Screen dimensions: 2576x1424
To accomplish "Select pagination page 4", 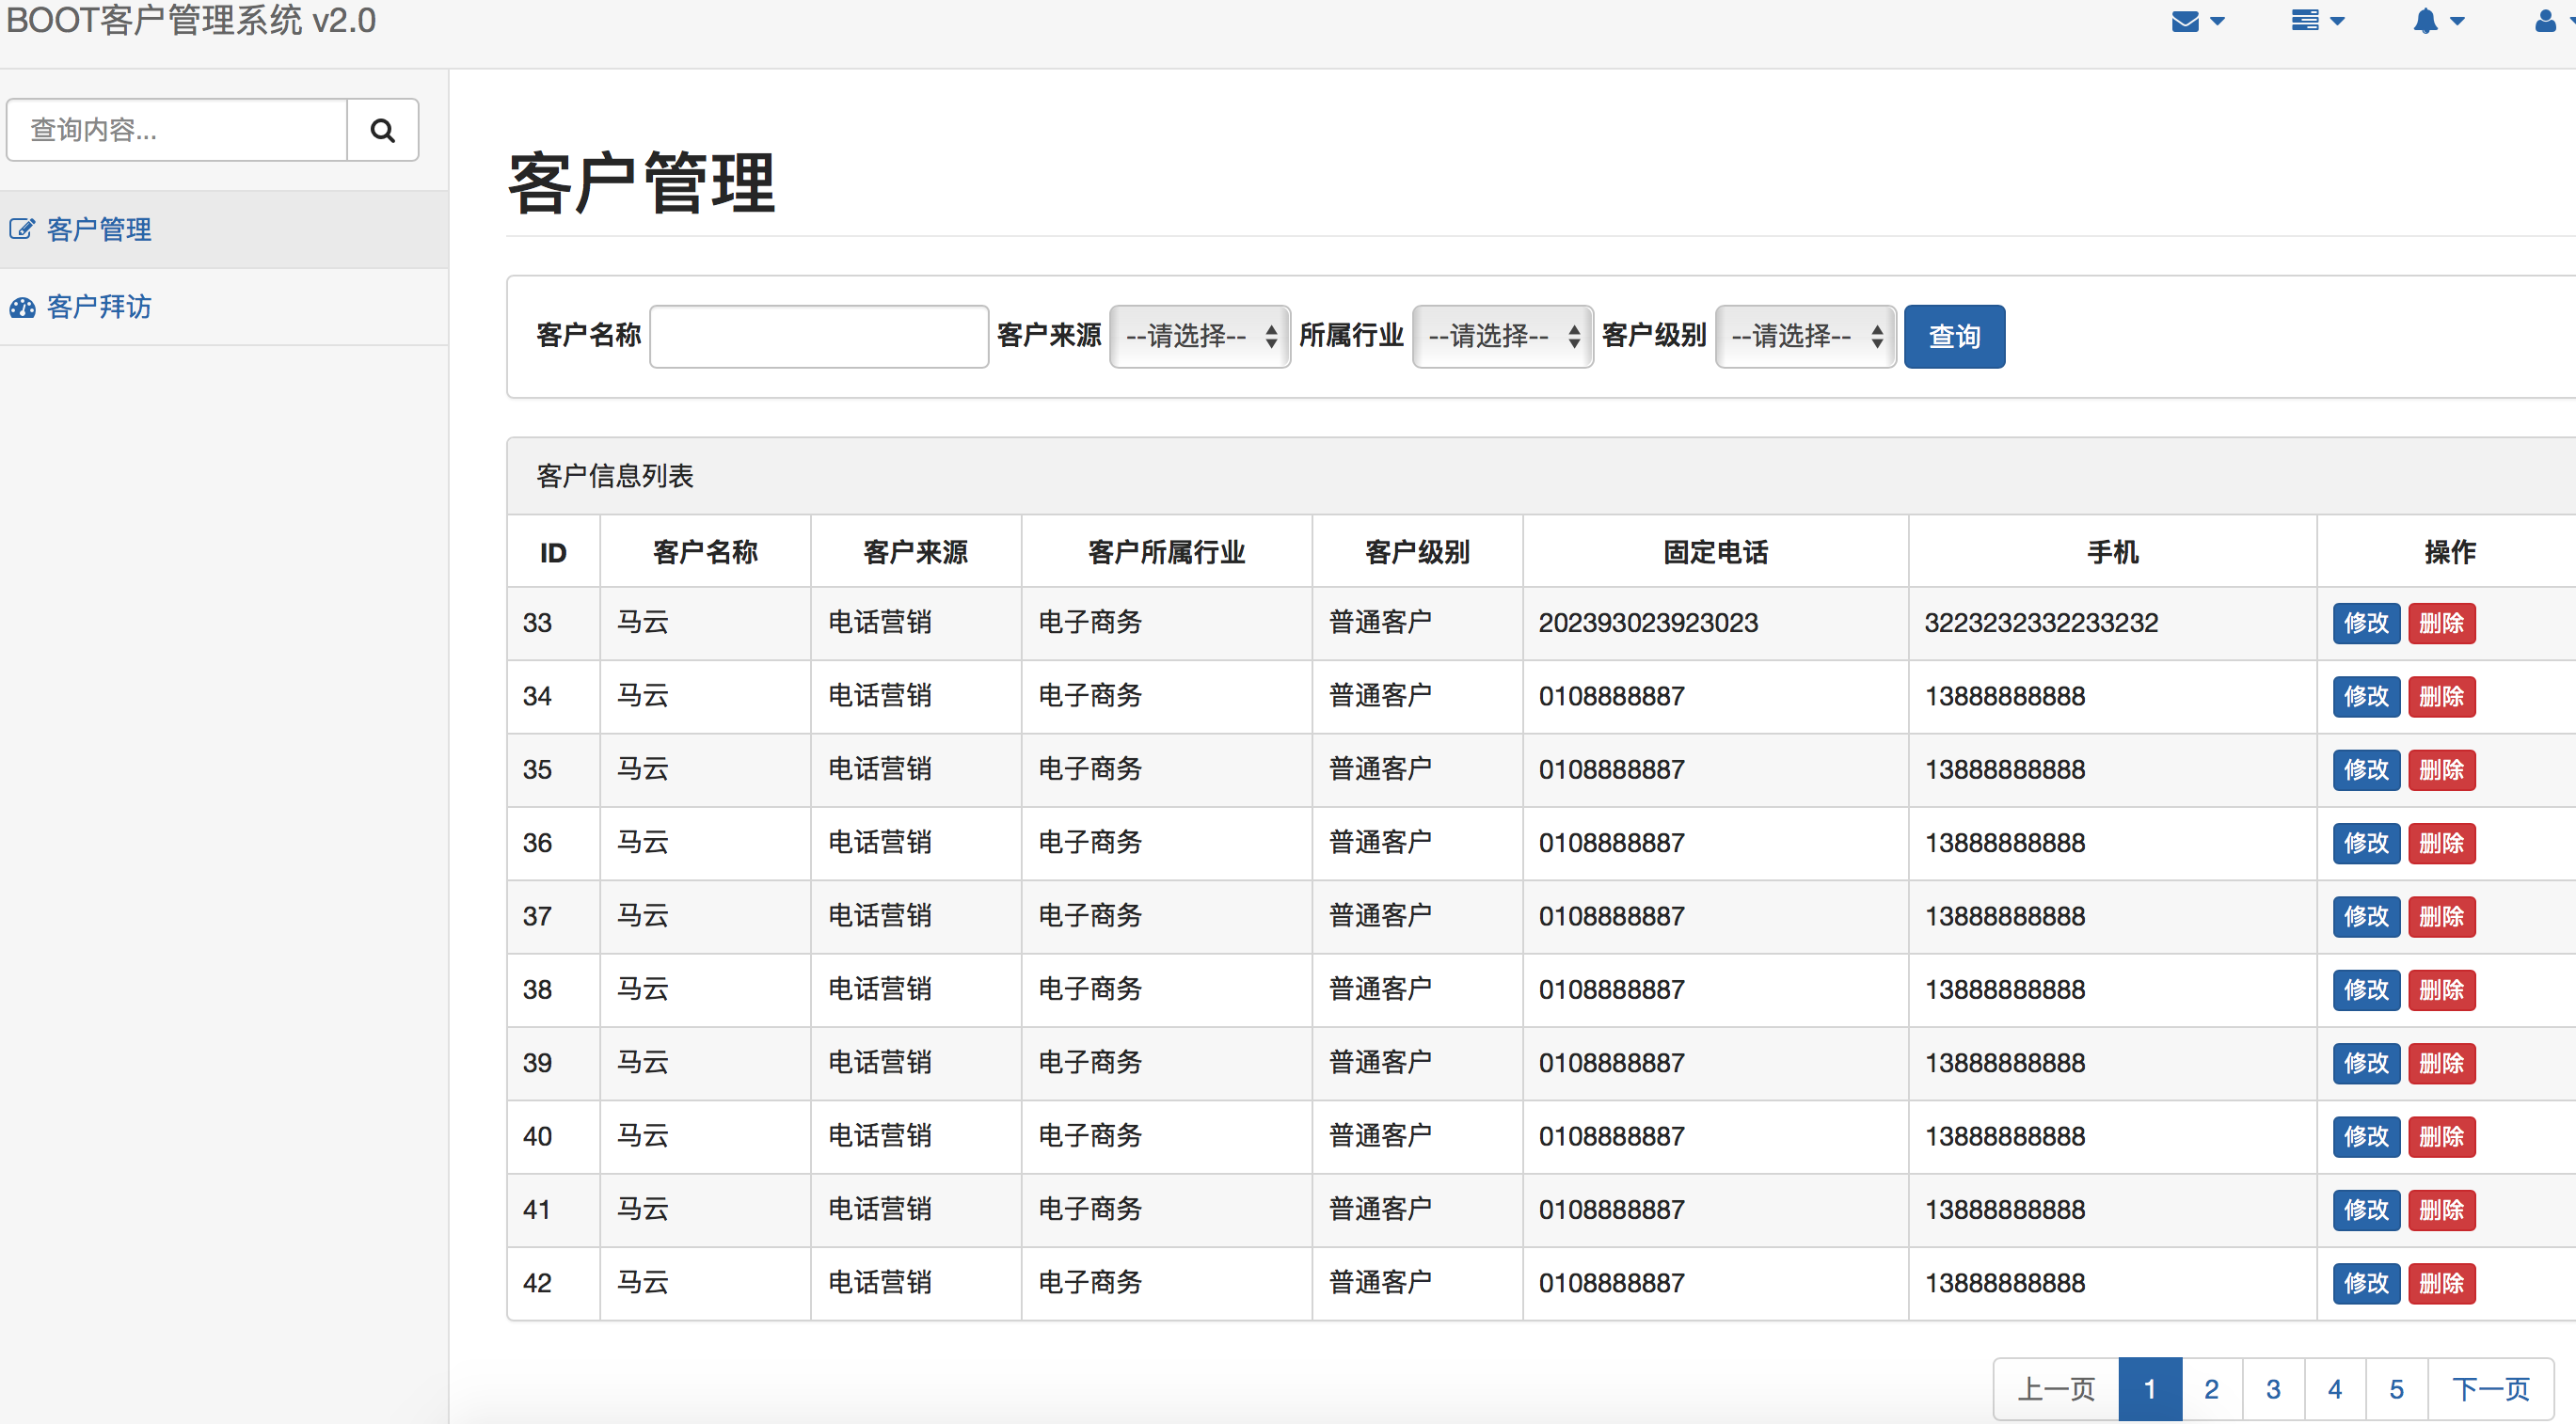I will (2335, 1389).
